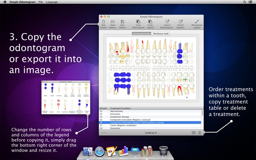Click the Open Patient toolbar icon
This screenshot has width=256, height=160.
113,24
